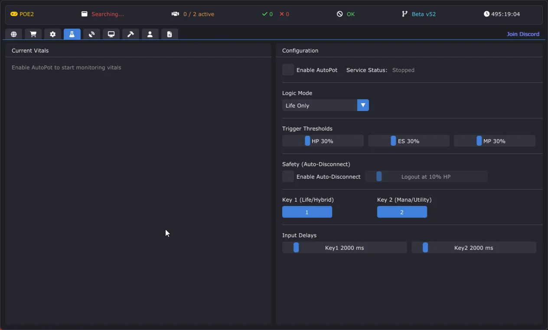548x330 pixels.
Task: Open the user profile tab
Action: 150,34
